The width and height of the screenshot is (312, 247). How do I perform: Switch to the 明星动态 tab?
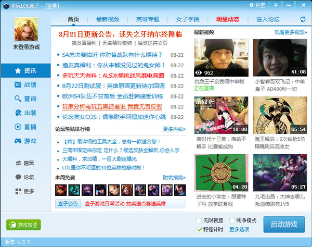pos(228,19)
